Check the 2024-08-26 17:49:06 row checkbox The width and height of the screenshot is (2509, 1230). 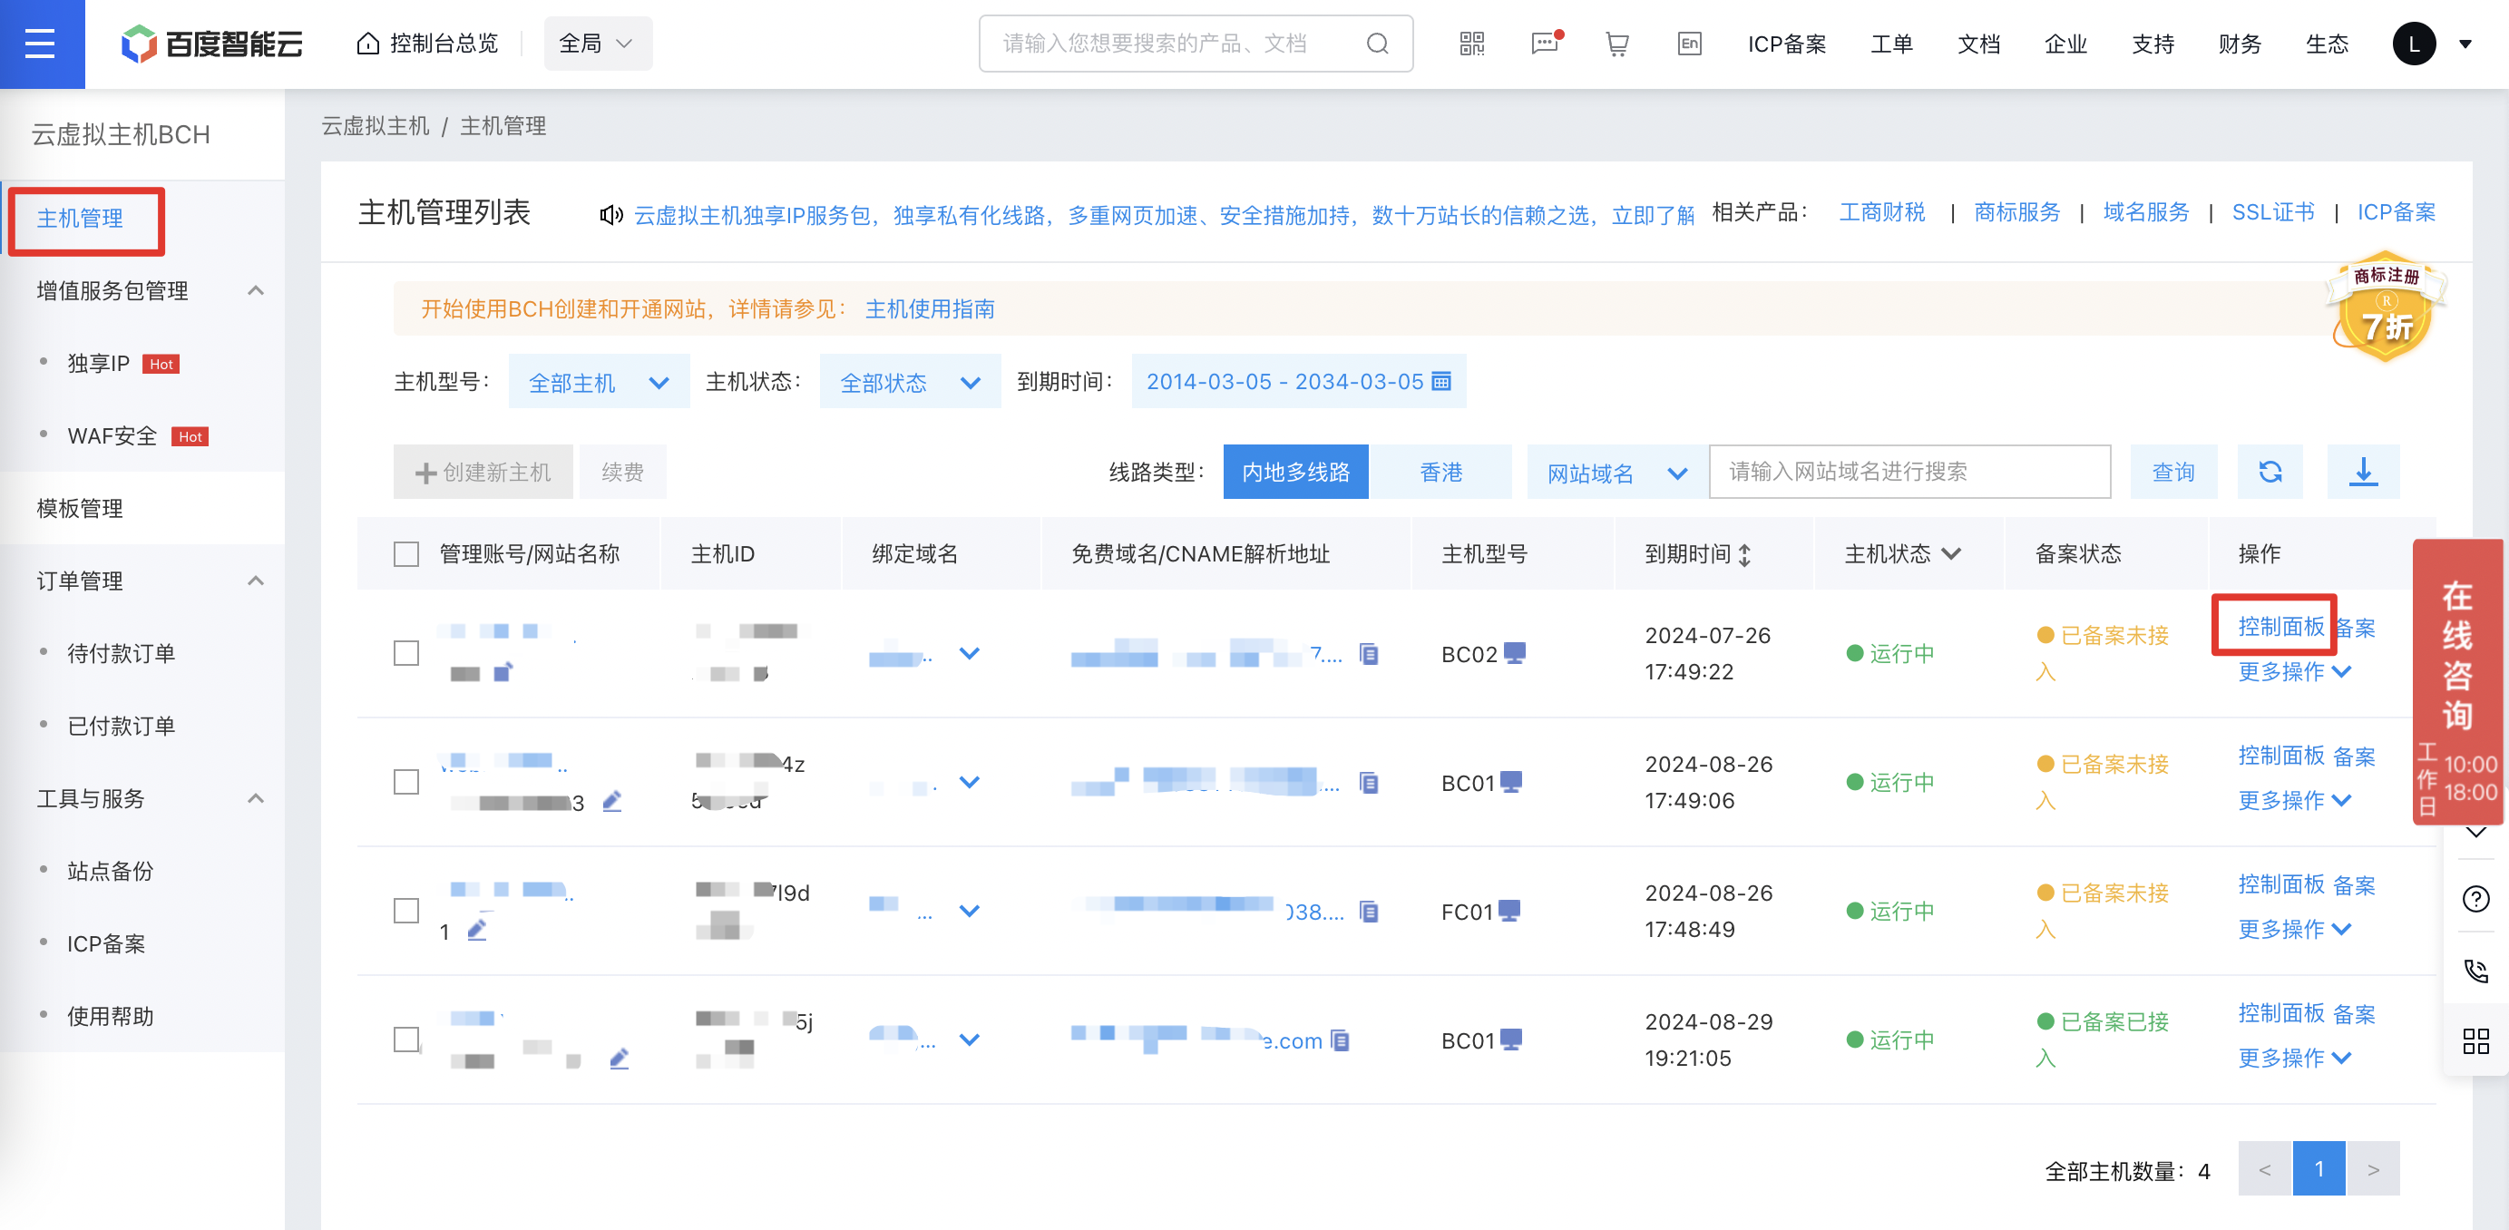406,782
